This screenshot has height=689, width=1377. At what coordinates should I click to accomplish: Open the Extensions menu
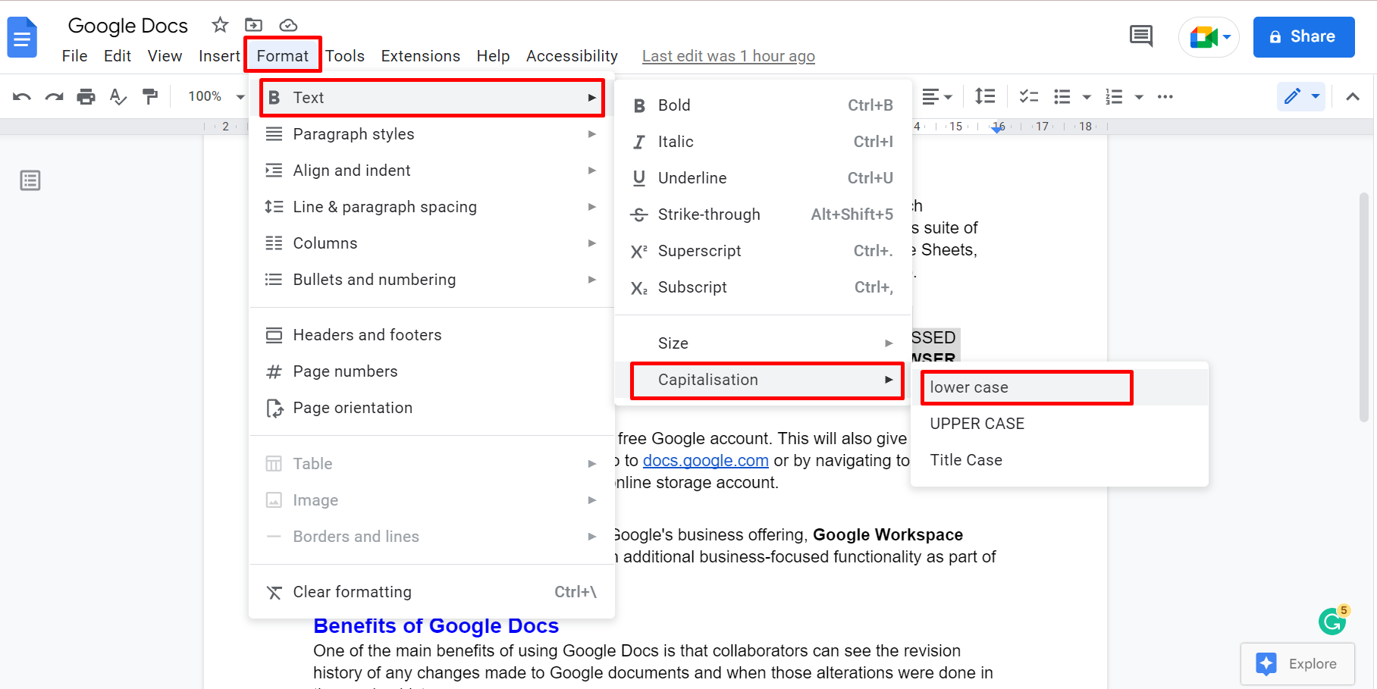coord(420,56)
